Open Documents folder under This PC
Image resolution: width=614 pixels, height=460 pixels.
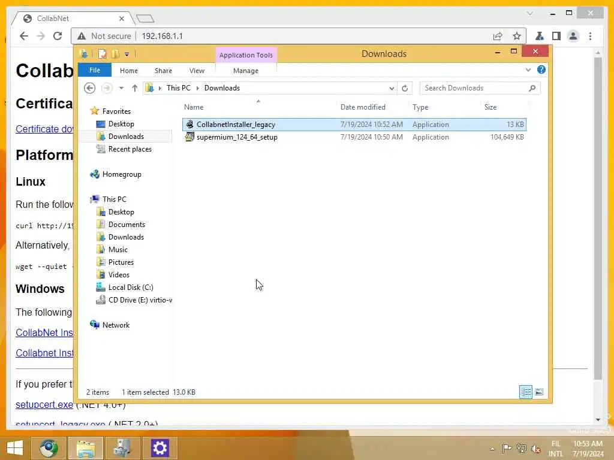[127, 225]
